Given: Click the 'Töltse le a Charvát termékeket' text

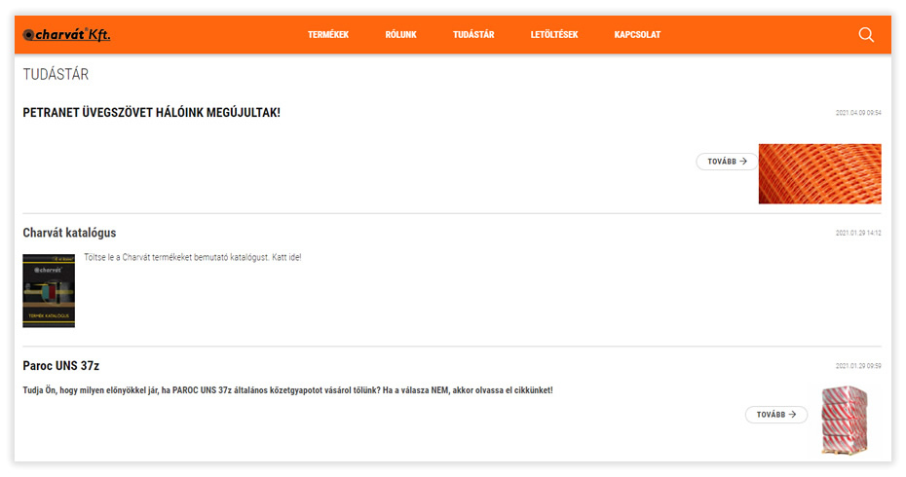Looking at the screenshot, I should pos(193,258).
